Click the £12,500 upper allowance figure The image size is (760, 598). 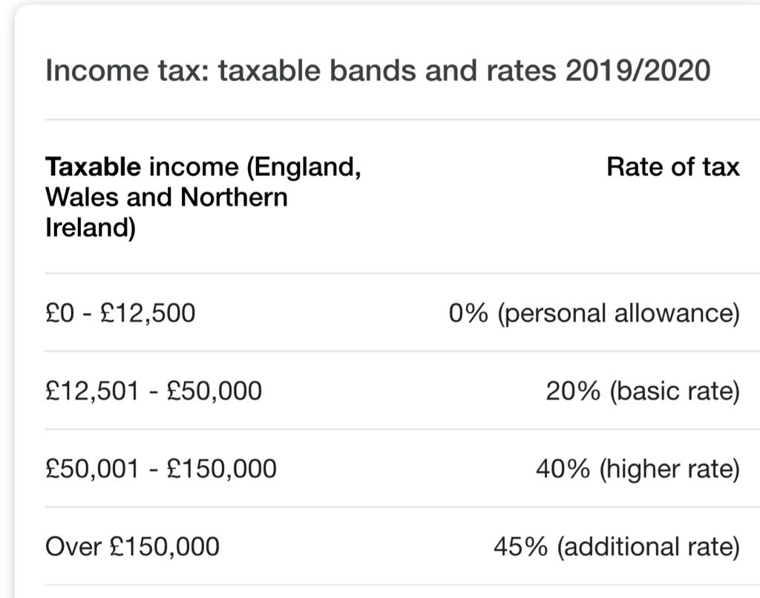click(x=148, y=313)
